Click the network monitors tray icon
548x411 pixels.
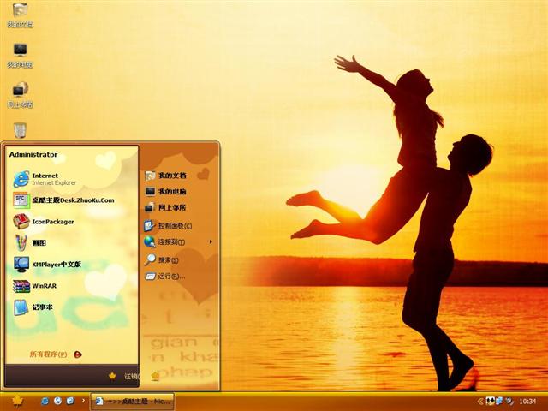click(498, 401)
